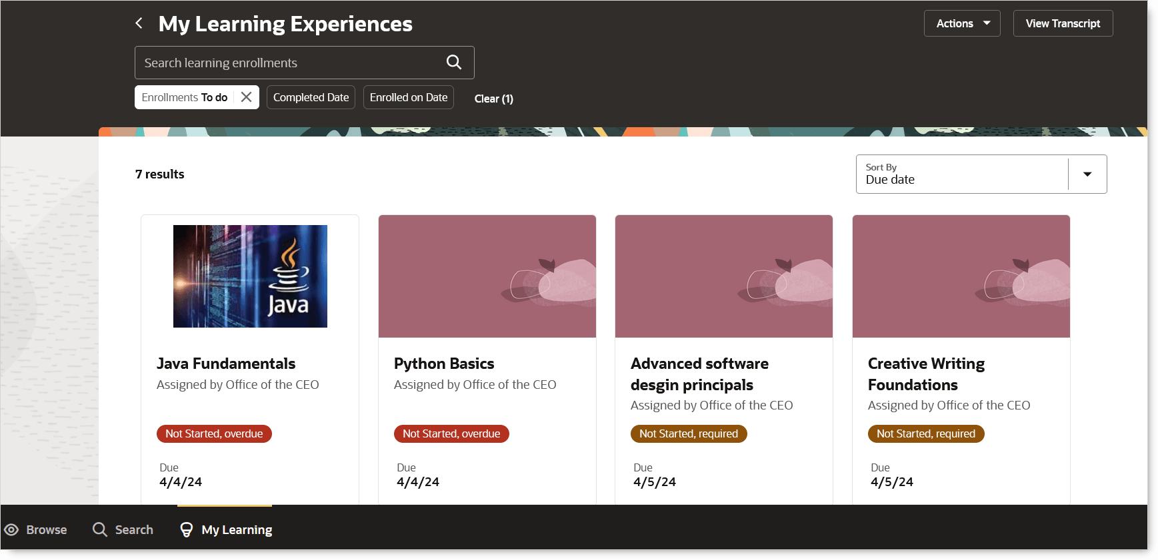Expand the Sort By dropdown arrow
1158x560 pixels.
point(1087,174)
